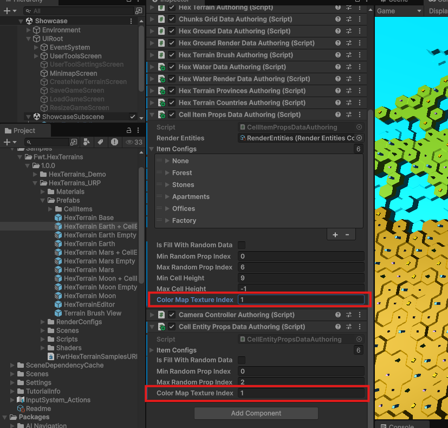Open Project panel kebab menu

138,130
